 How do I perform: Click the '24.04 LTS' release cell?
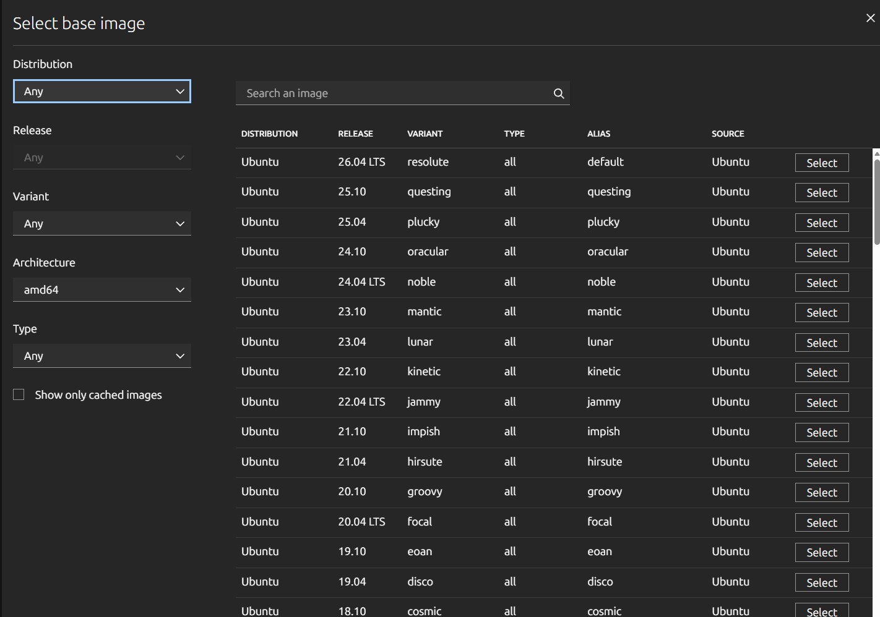[361, 282]
